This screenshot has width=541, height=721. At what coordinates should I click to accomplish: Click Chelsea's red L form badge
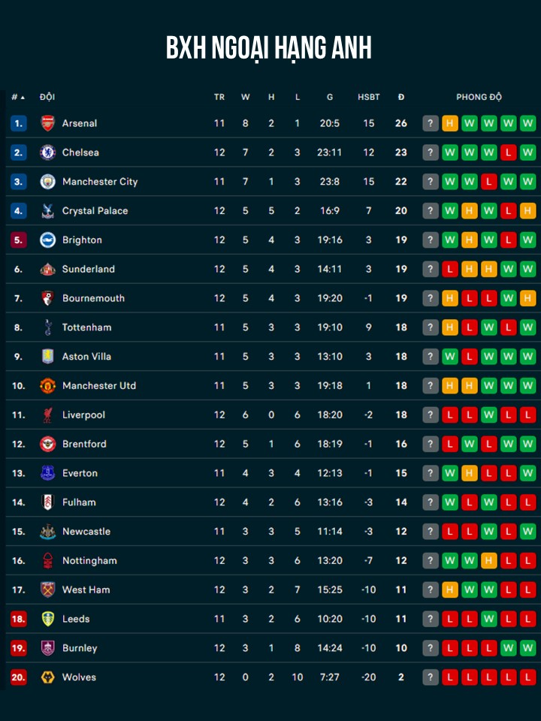click(509, 152)
